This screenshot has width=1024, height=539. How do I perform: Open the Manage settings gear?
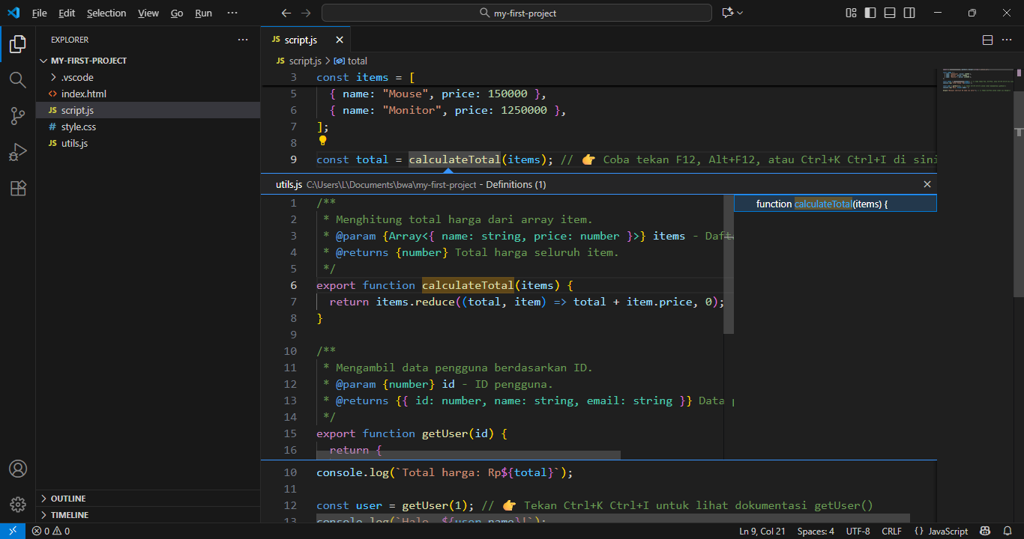[18, 505]
